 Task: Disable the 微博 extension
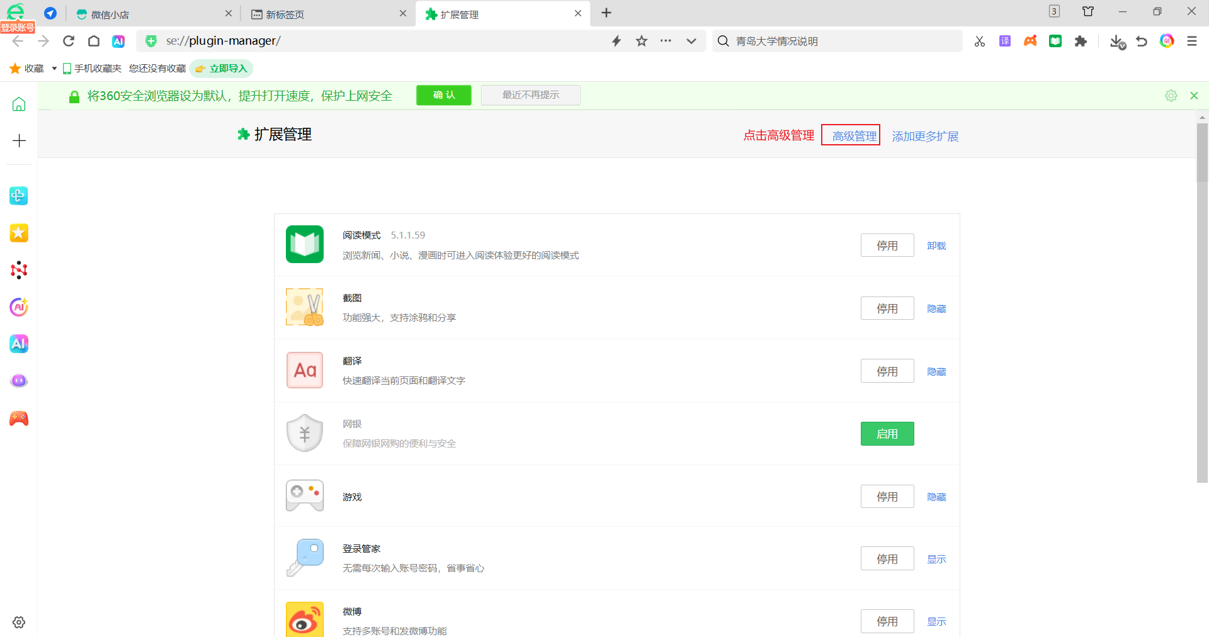click(887, 621)
